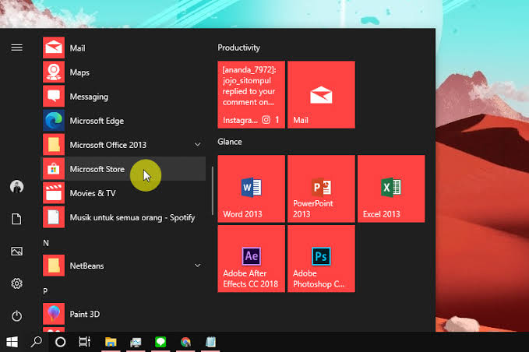Launch Adobe Photoshop tile
The width and height of the screenshot is (529, 352).
coord(321,259)
